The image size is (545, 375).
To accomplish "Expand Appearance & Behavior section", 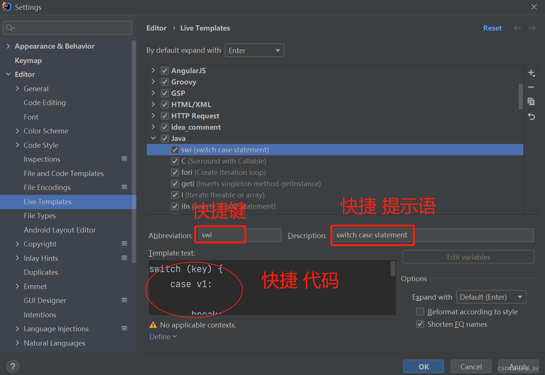I will [x=8, y=46].
